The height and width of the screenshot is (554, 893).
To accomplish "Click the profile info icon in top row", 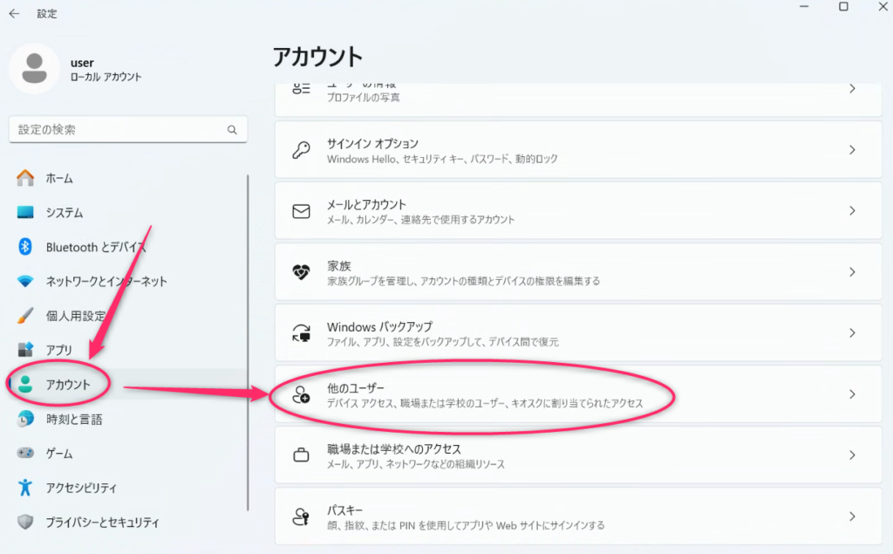I will tap(301, 90).
